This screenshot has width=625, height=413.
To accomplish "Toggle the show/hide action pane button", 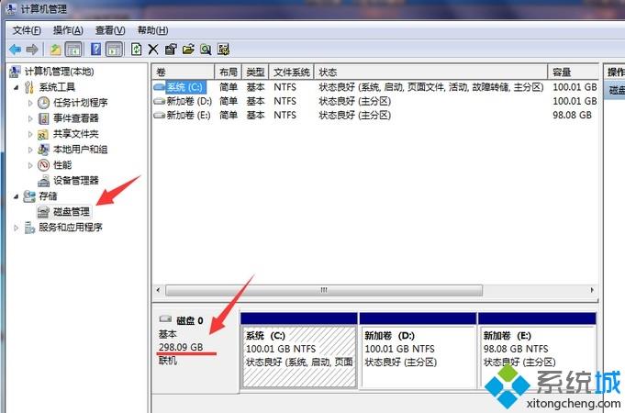I will pos(114,50).
